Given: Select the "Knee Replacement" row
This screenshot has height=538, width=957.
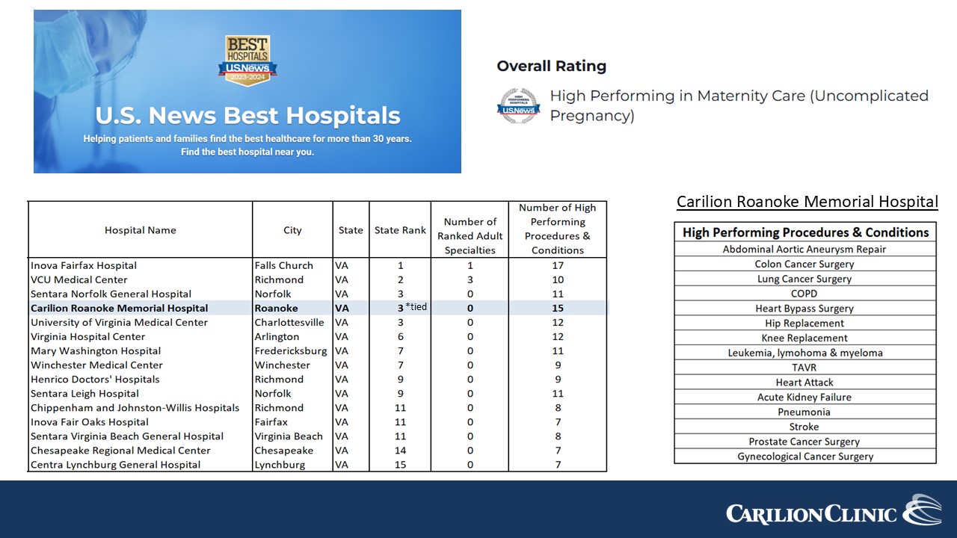Looking at the screenshot, I should click(x=805, y=338).
